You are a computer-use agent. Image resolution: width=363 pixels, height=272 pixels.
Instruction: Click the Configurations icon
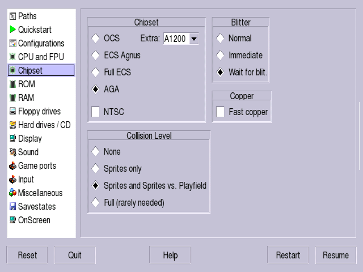12,43
